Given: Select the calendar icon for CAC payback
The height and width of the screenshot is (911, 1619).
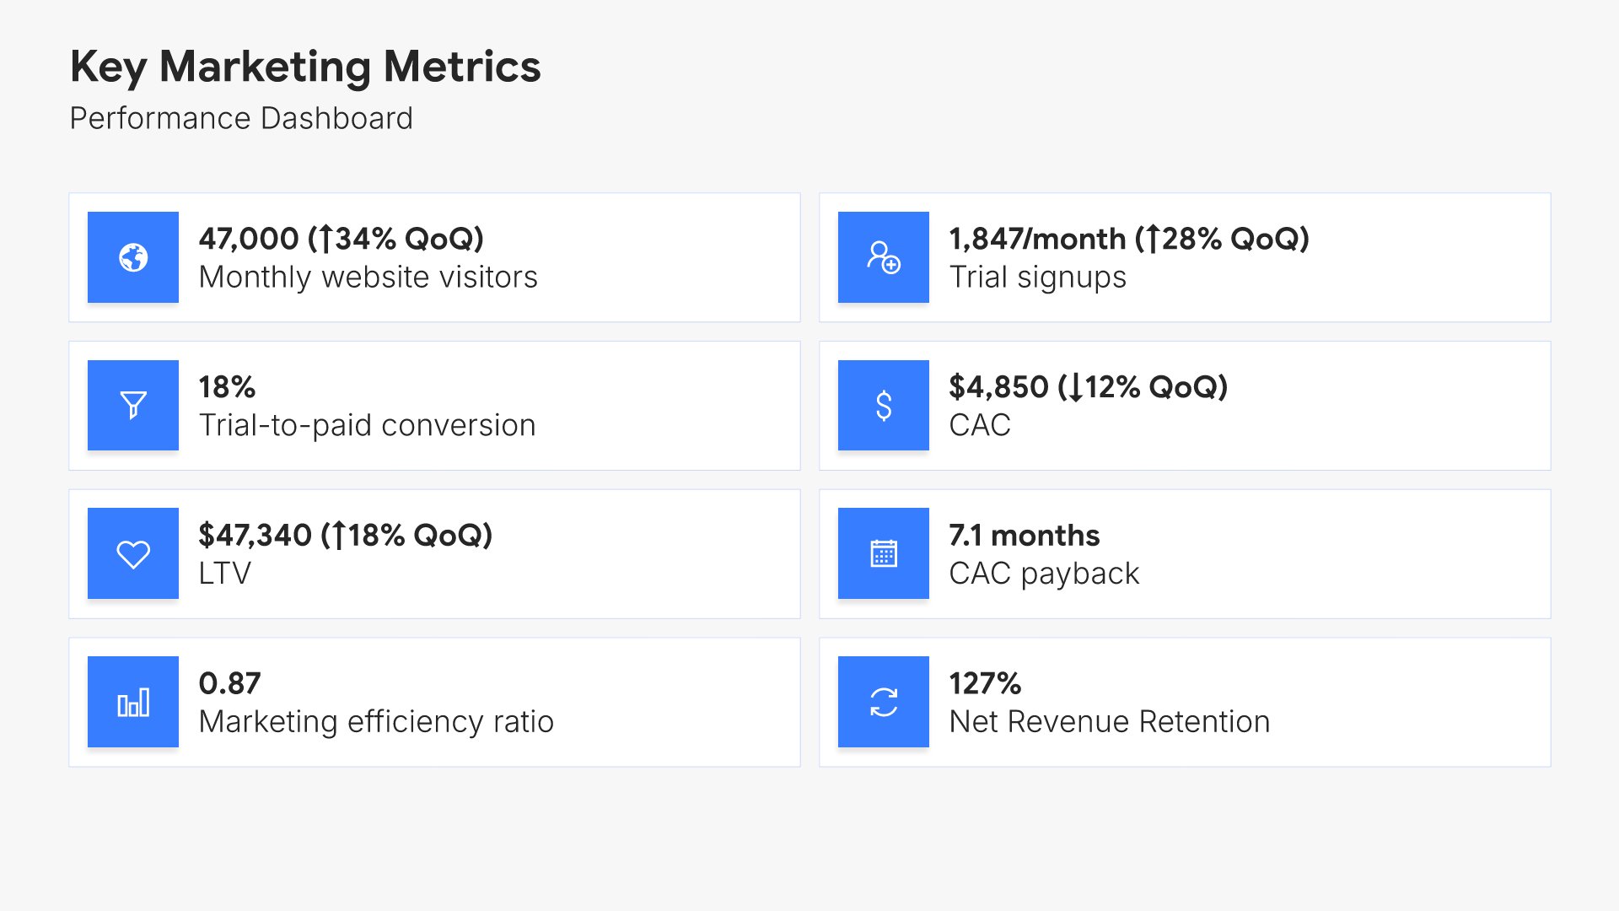Looking at the screenshot, I should (x=883, y=553).
